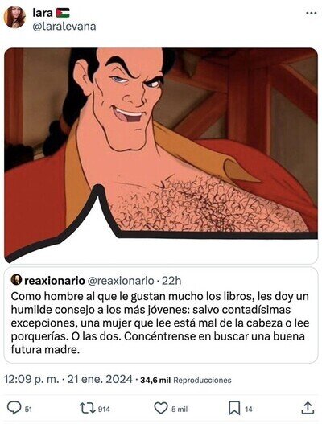Viewport: 322px width, 424px height.
Task: Bookmark this tweet
Action: 234,409
